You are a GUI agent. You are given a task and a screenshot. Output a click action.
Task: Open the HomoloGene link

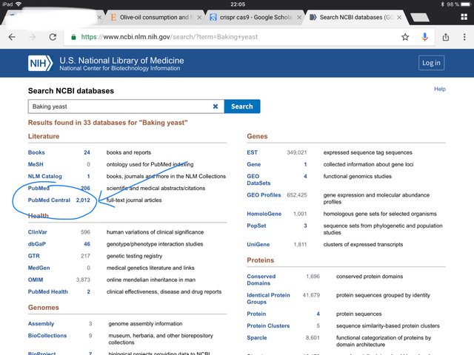click(264, 214)
